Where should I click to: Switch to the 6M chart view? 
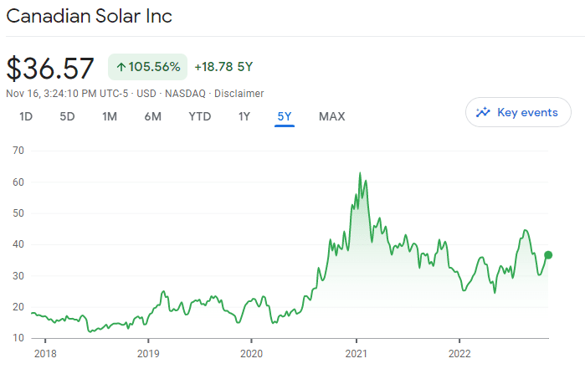152,116
